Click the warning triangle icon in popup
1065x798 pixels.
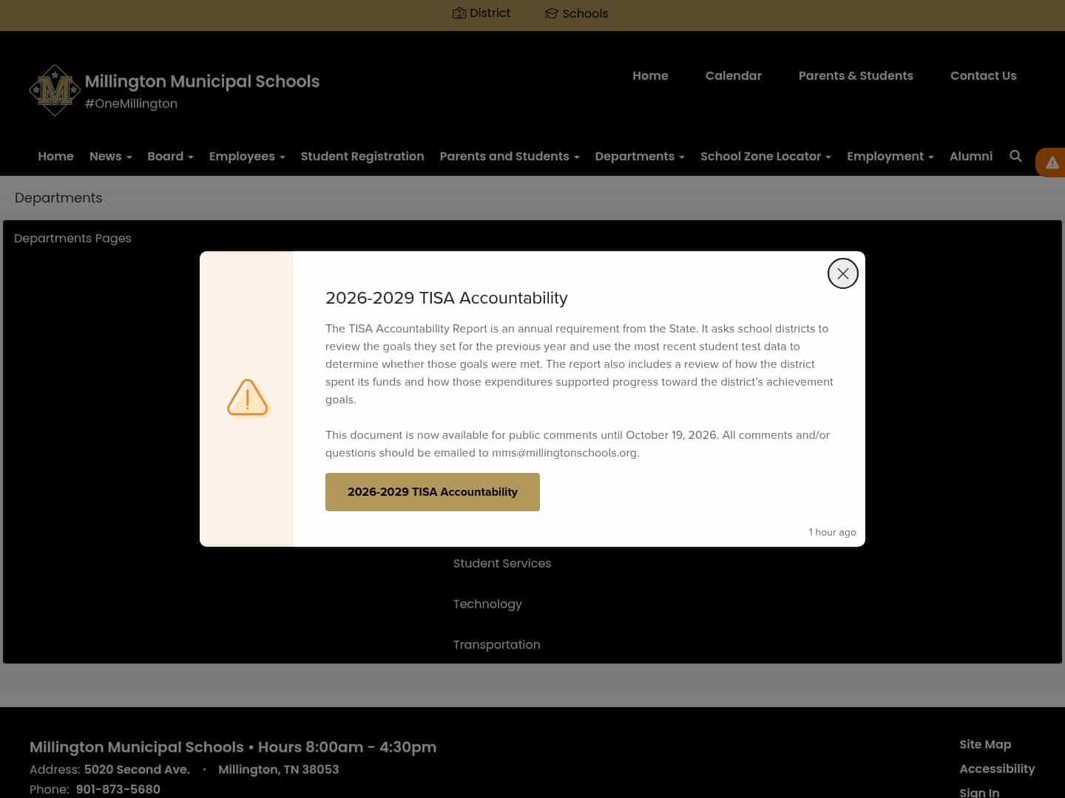247,398
